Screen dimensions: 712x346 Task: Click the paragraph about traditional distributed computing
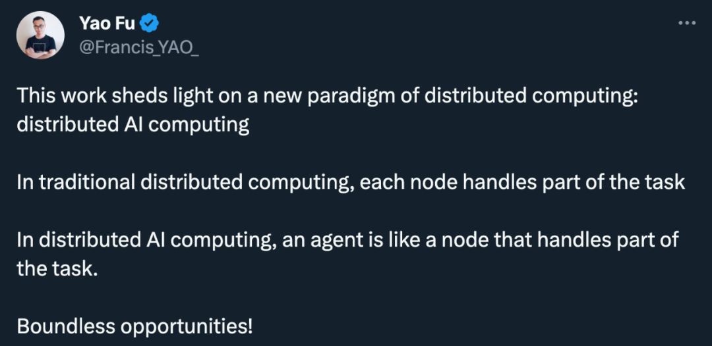(x=351, y=182)
